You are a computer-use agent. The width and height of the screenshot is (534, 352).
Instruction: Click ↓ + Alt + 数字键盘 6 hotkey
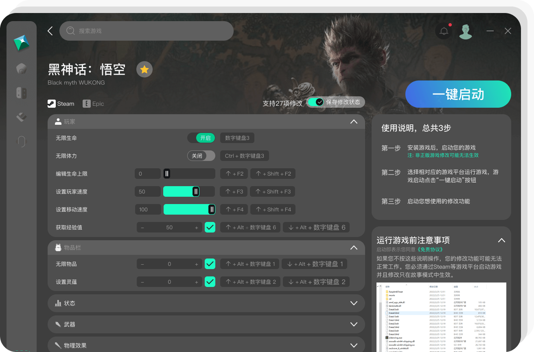point(316,227)
